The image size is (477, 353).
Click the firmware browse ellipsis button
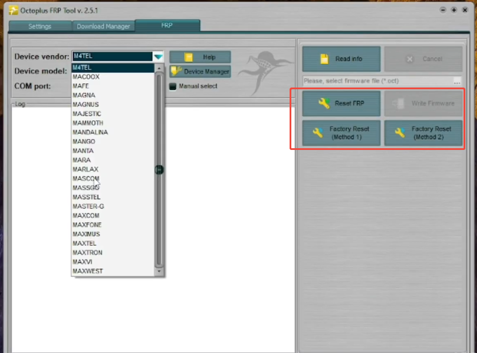pyautogui.click(x=457, y=81)
